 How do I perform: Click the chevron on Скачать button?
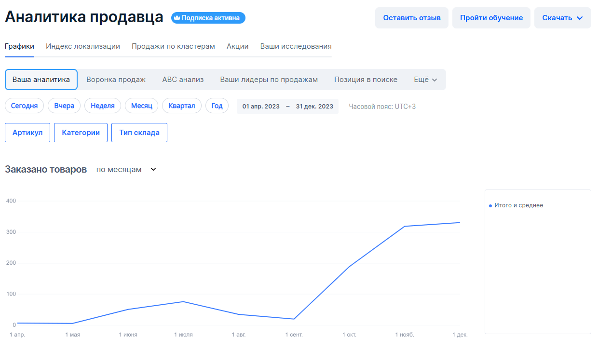point(580,18)
